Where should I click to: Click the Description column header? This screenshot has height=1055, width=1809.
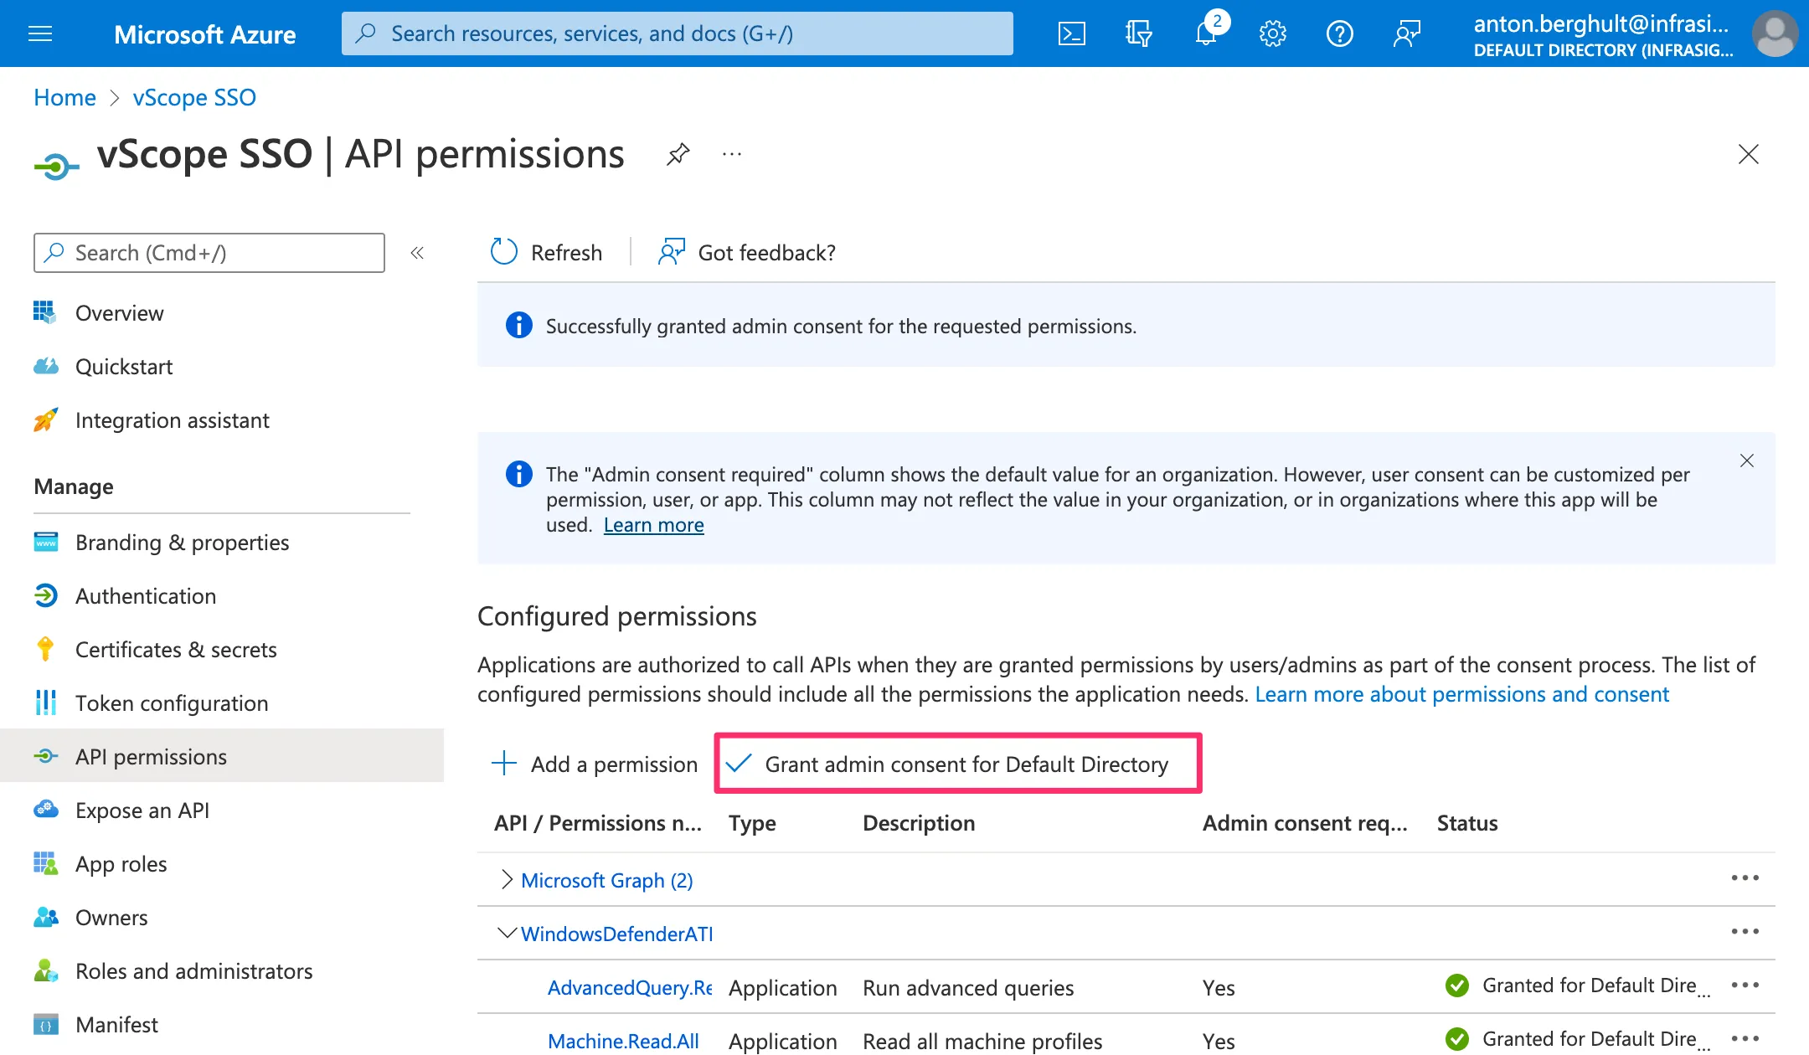[919, 823]
